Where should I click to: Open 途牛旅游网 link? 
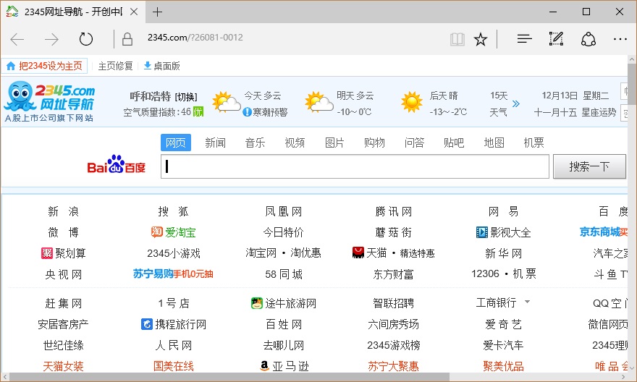coord(284,303)
